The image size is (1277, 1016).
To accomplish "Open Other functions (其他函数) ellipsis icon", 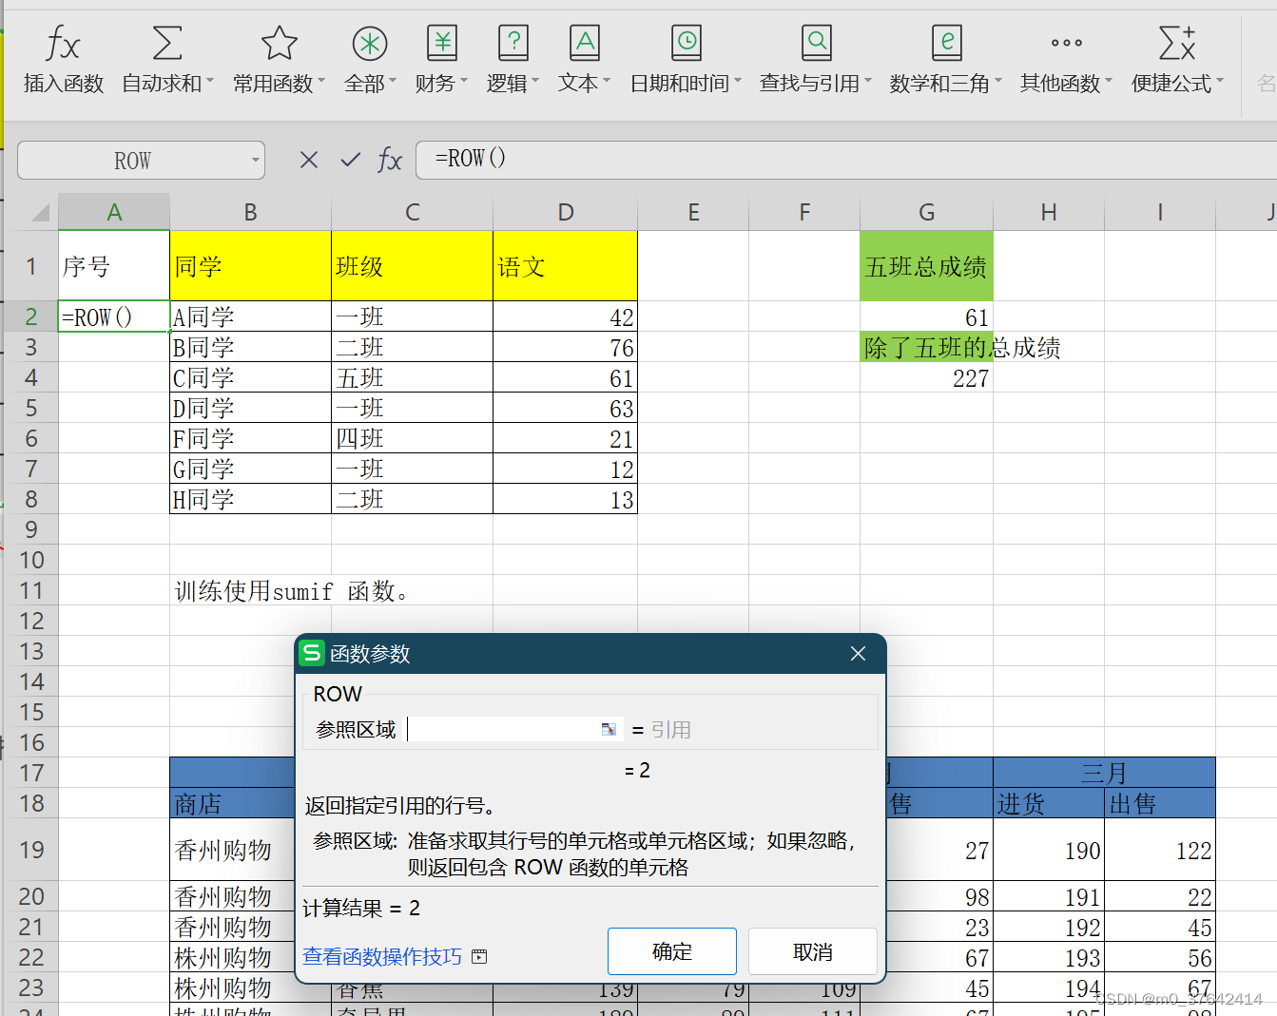I will point(1067,43).
